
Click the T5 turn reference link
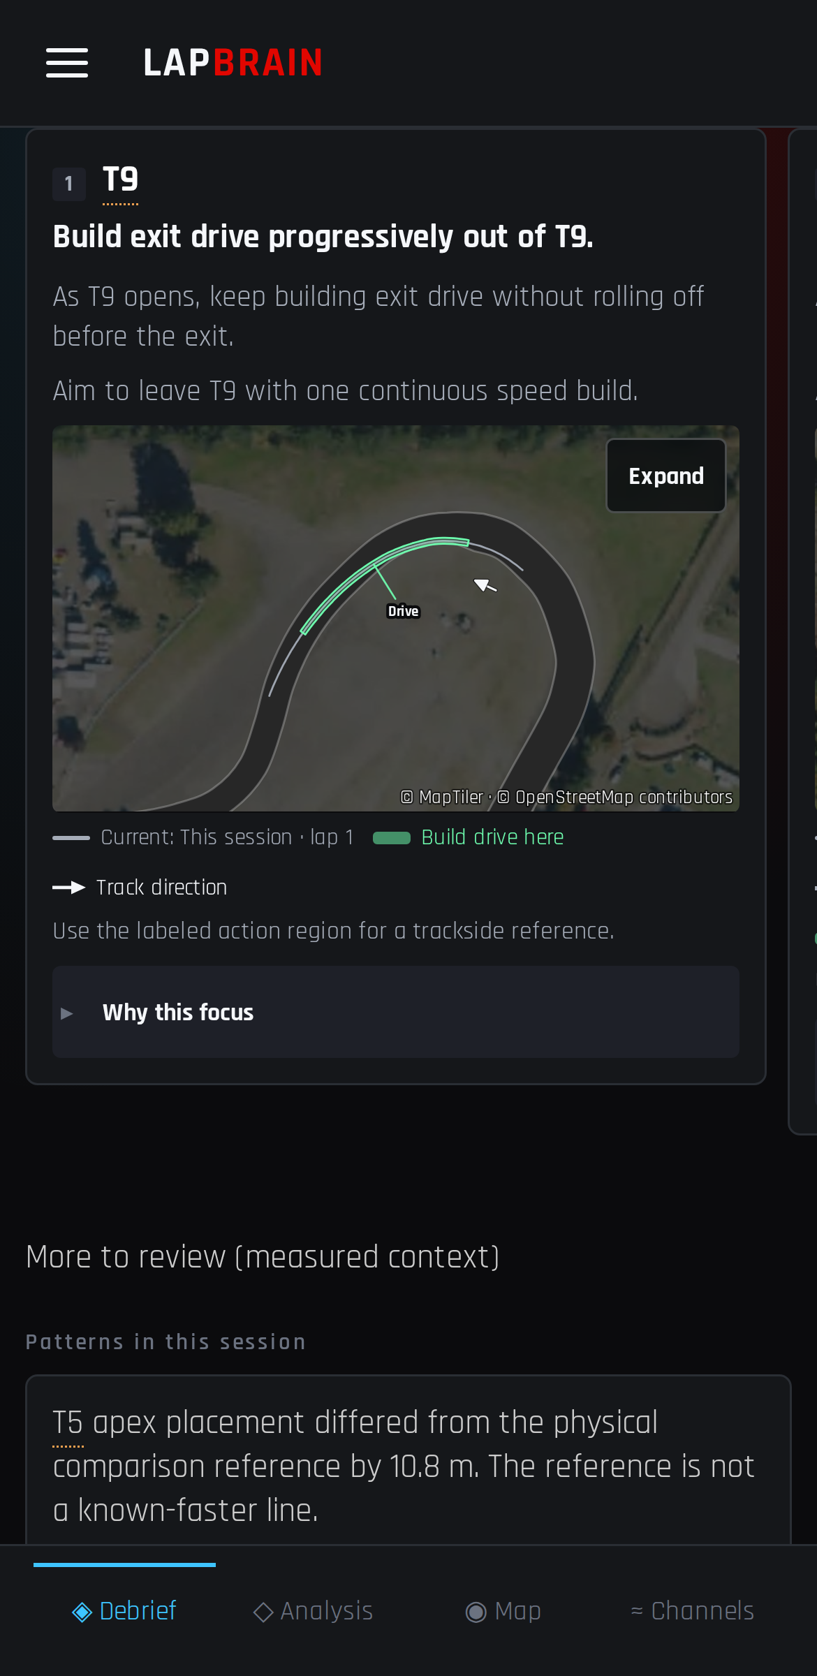pos(68,1423)
